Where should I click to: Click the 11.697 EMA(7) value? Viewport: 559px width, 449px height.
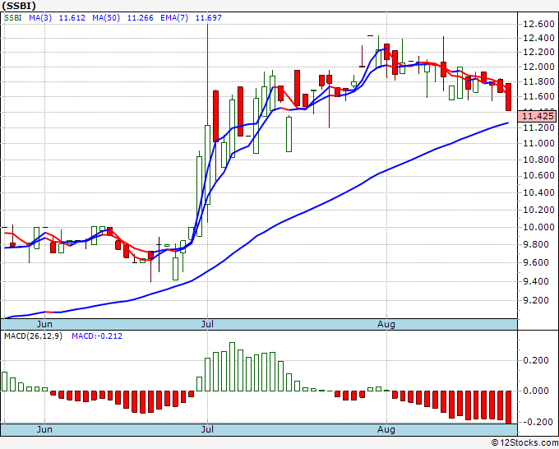click(x=209, y=18)
